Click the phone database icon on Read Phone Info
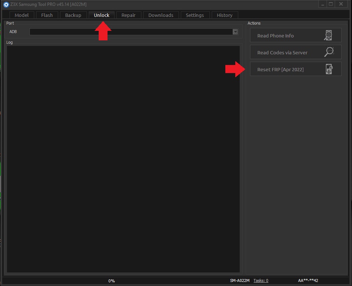This screenshot has width=352, height=286. 328,36
